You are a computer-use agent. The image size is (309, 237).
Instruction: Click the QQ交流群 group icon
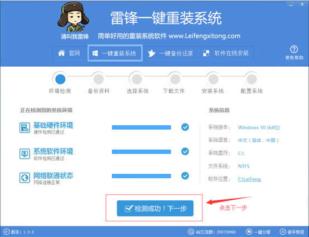tap(191, 231)
